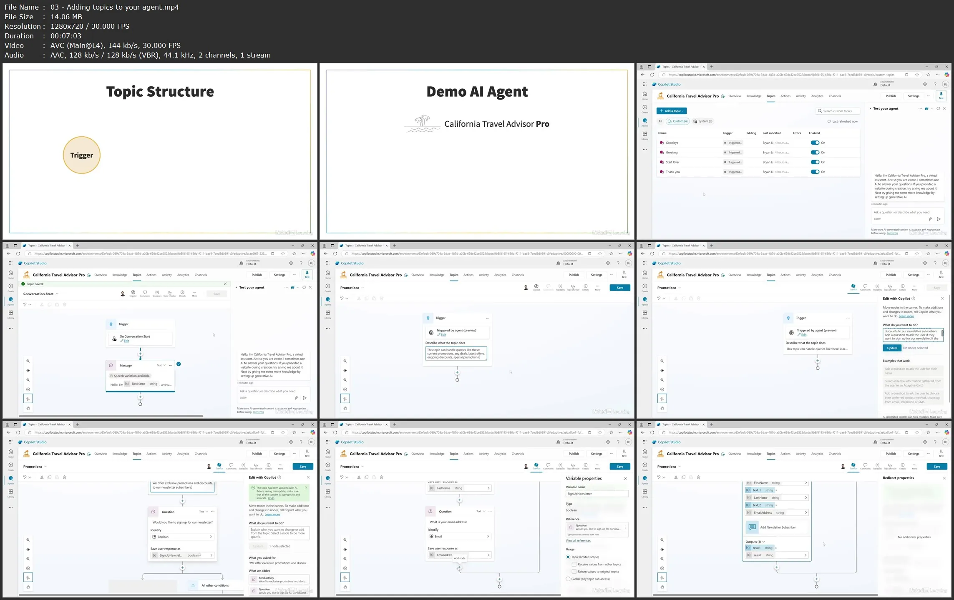The width and height of the screenshot is (954, 600).
Task: Expand the EmailAddress string row in Redirect thumbnail
Action: [776, 513]
